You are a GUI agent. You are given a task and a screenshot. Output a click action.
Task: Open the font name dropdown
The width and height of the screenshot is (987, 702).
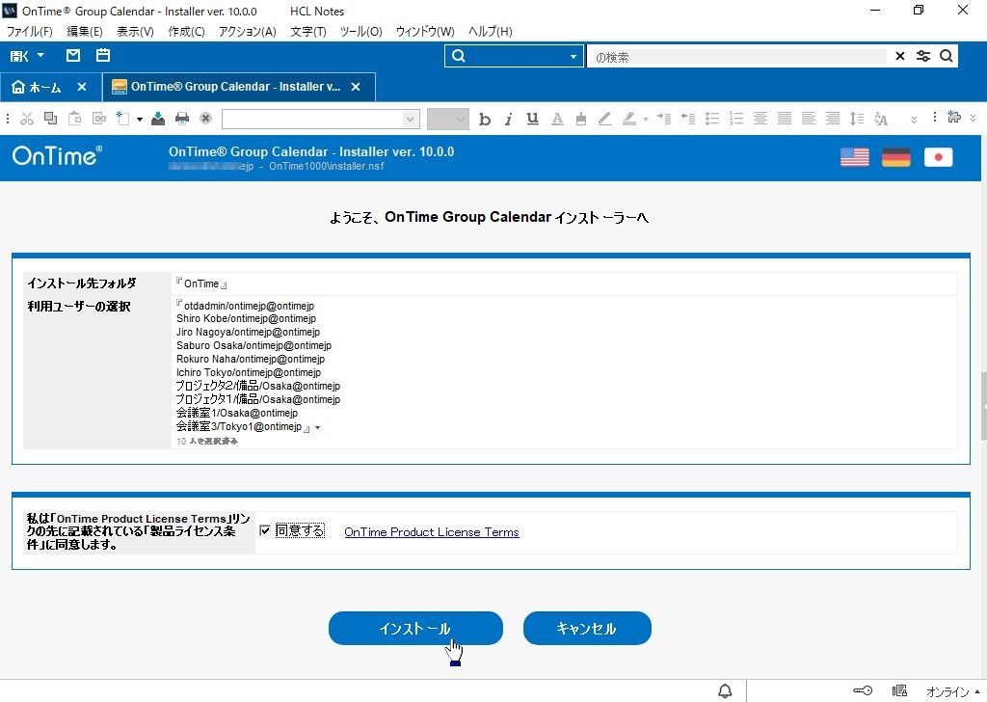(x=410, y=119)
